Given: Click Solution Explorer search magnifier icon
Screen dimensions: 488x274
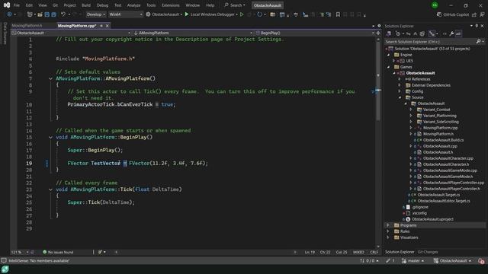Looking at the screenshot, I should click(x=478, y=41).
